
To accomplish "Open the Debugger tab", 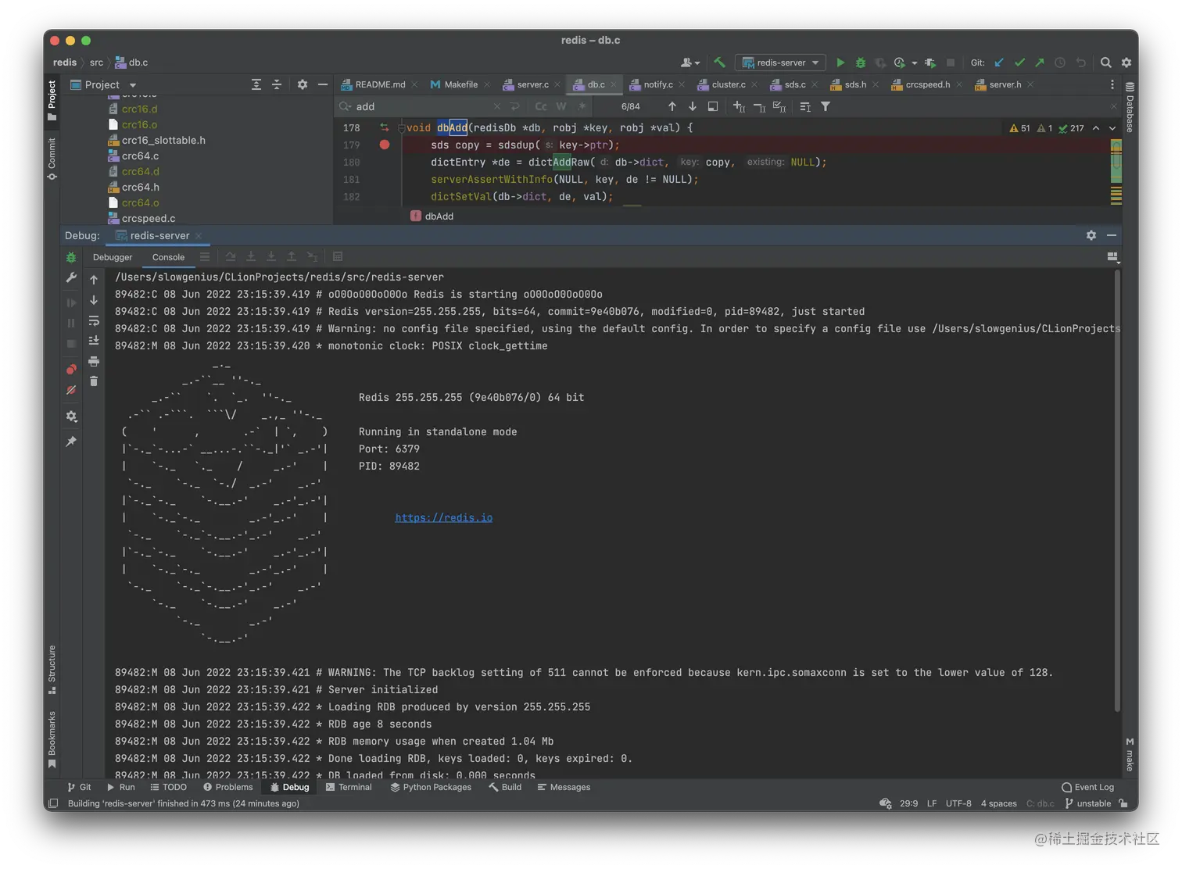I will (x=113, y=257).
